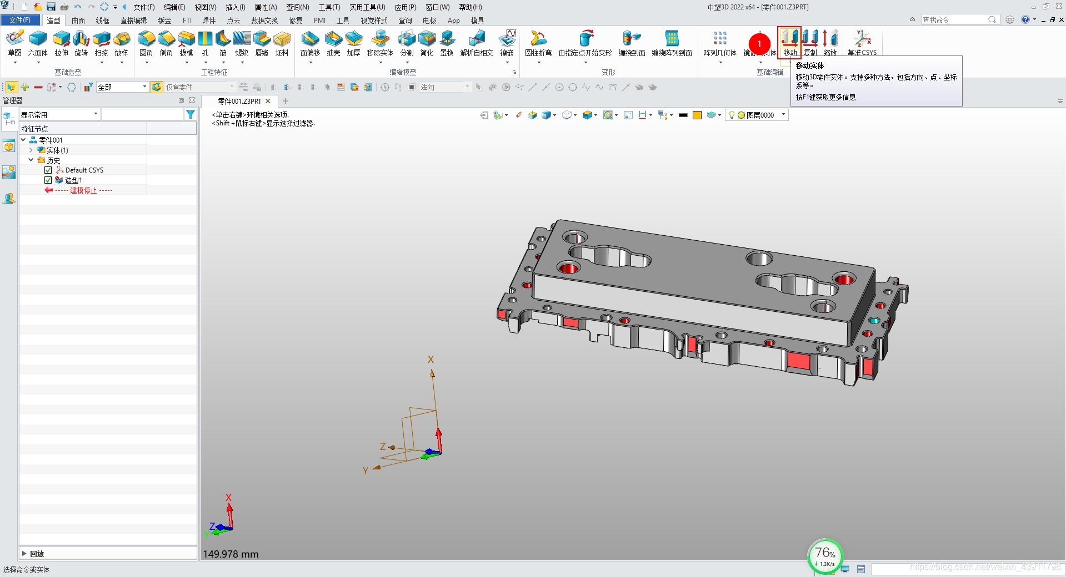Click the 扫掠 sweep tool
The width and height of the screenshot is (1066, 577).
[101, 43]
